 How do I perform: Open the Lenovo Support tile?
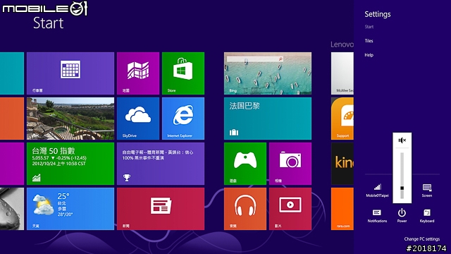tap(342, 119)
